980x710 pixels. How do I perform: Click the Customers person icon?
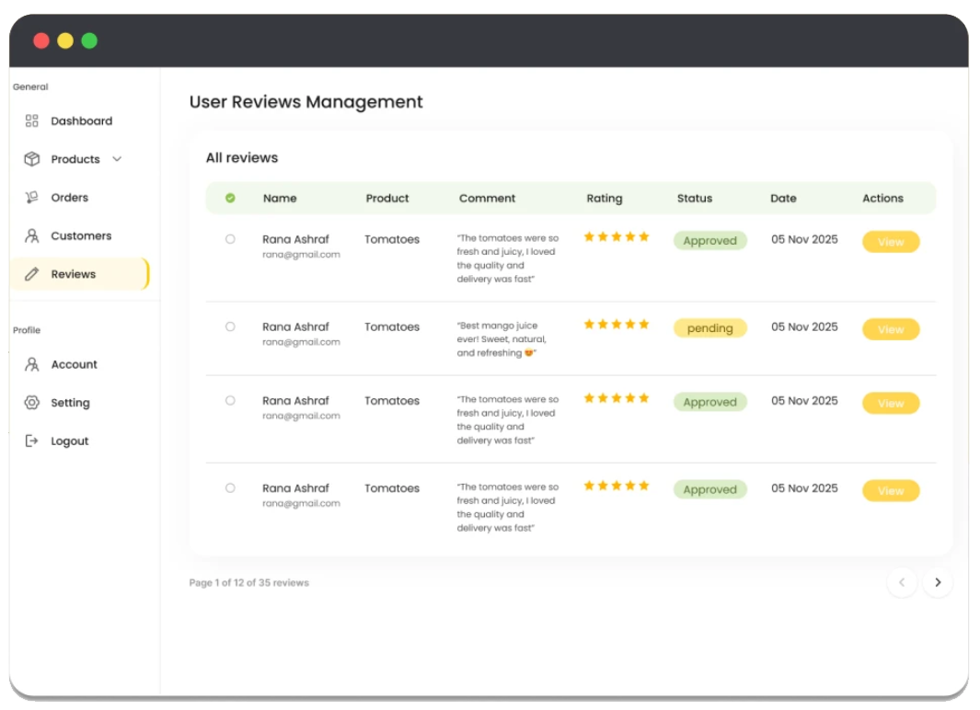pos(32,236)
